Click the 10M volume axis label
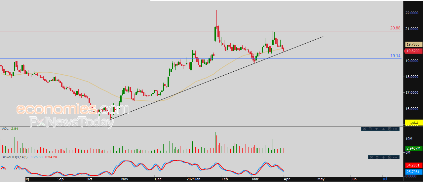 [x=408, y=138]
